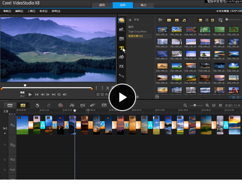Collapse the library navigation panel chevron
Image resolution: width=242 pixels, height=189 pixels.
pos(157,97)
